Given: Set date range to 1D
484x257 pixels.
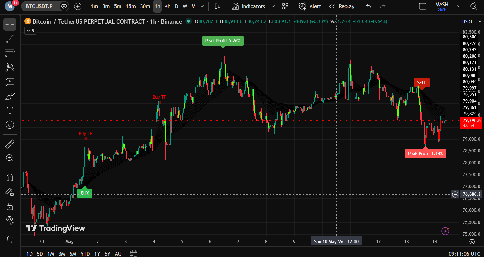Looking at the screenshot, I should tap(30, 254).
